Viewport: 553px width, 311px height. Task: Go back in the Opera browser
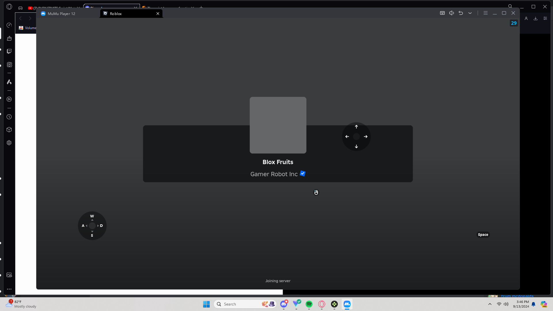coord(20,18)
